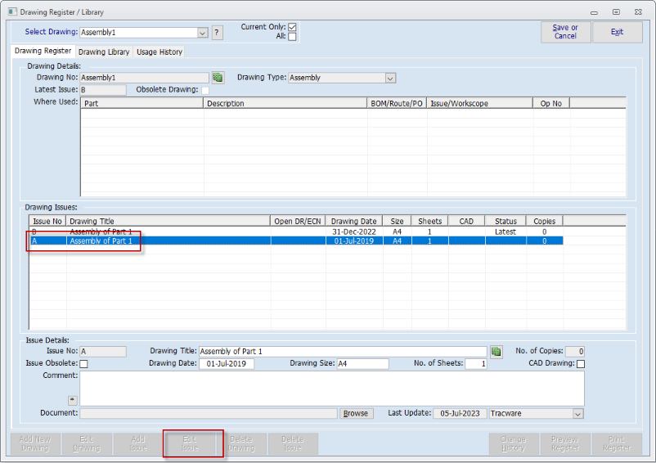Tick the Obsolete Drawing checkbox

(205, 90)
